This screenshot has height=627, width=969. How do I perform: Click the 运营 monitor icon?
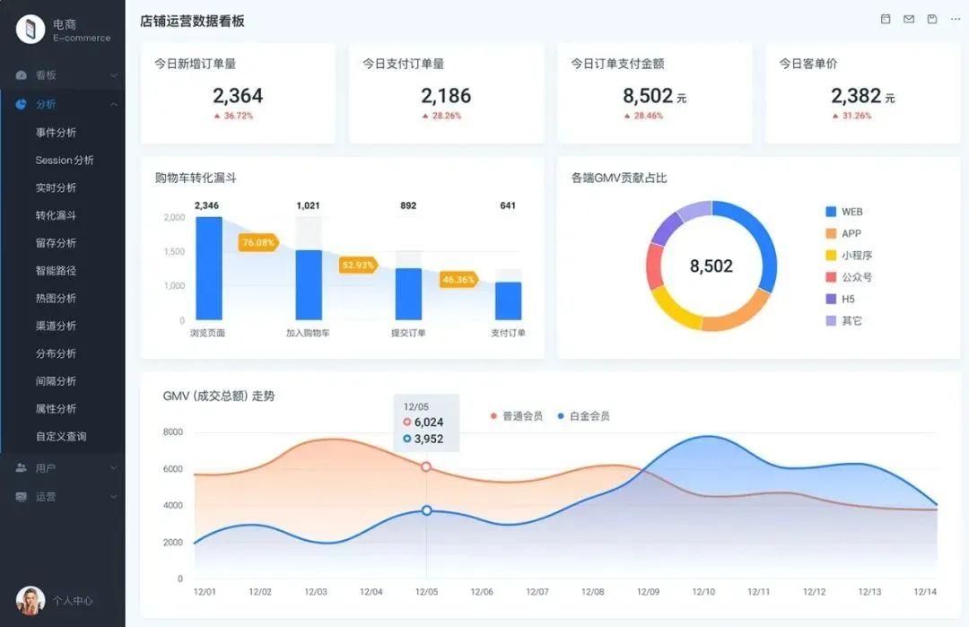tap(21, 496)
